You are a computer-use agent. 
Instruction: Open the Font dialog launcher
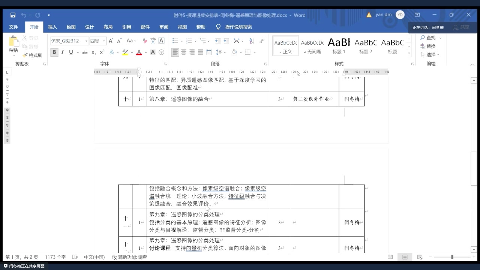[165, 64]
